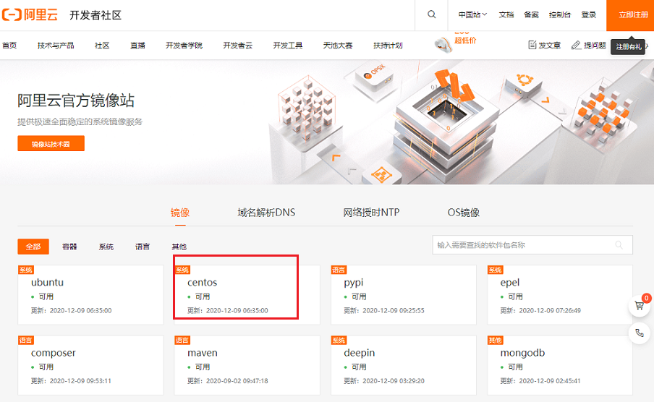
Task: Open the 技术与产品 menu
Action: pyautogui.click(x=56, y=45)
